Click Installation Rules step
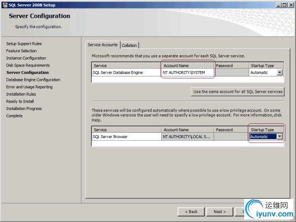This screenshot has height=222, width=296. [x=21, y=94]
